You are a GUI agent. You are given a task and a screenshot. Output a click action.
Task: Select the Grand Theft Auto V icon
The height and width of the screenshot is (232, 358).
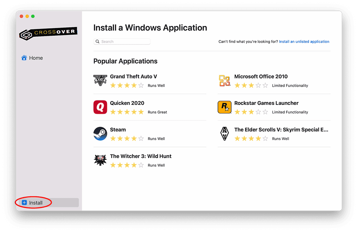[x=100, y=81]
